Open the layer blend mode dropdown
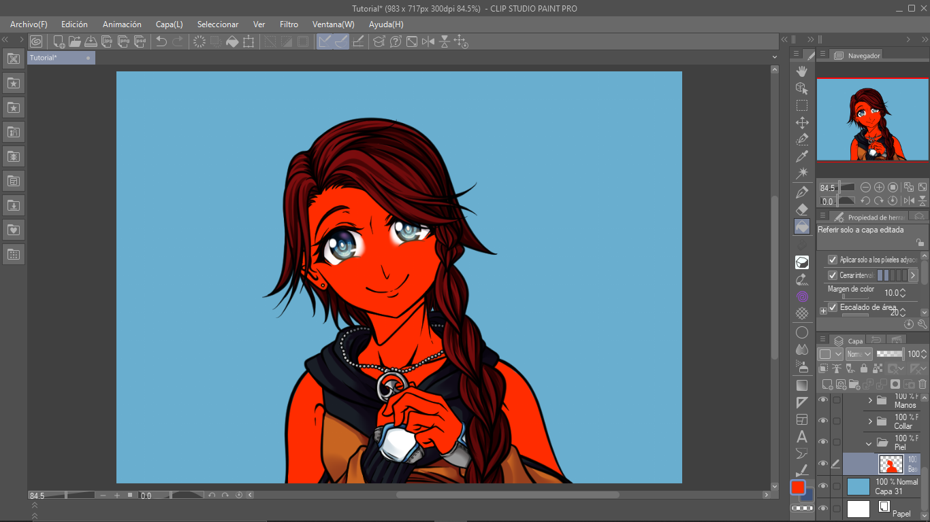The width and height of the screenshot is (930, 522). coord(859,354)
